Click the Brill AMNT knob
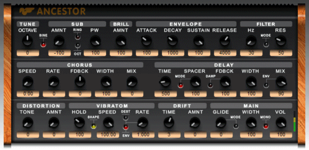The width and height of the screenshot is (309, 150). point(121,41)
